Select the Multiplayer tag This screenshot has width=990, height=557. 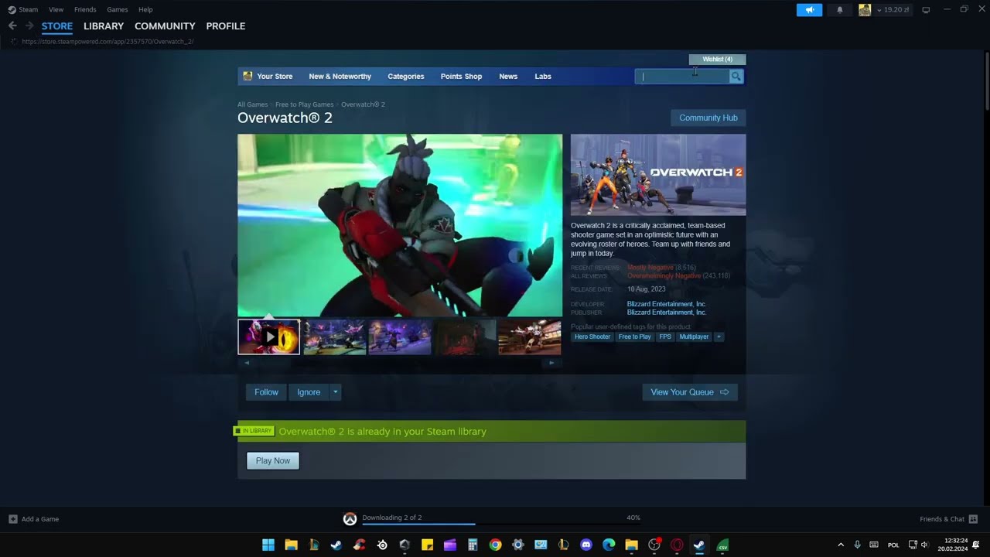point(694,337)
